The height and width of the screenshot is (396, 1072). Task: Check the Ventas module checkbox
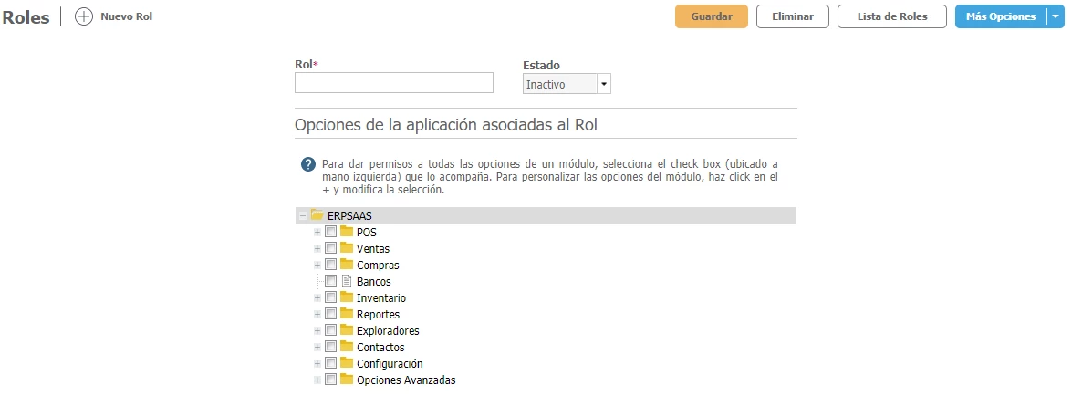(331, 249)
